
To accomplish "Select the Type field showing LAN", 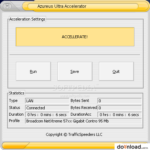I will point(47,101).
